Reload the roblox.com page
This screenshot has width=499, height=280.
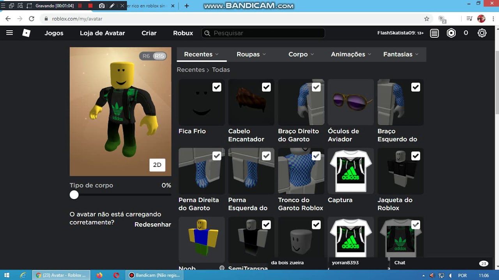(32, 19)
